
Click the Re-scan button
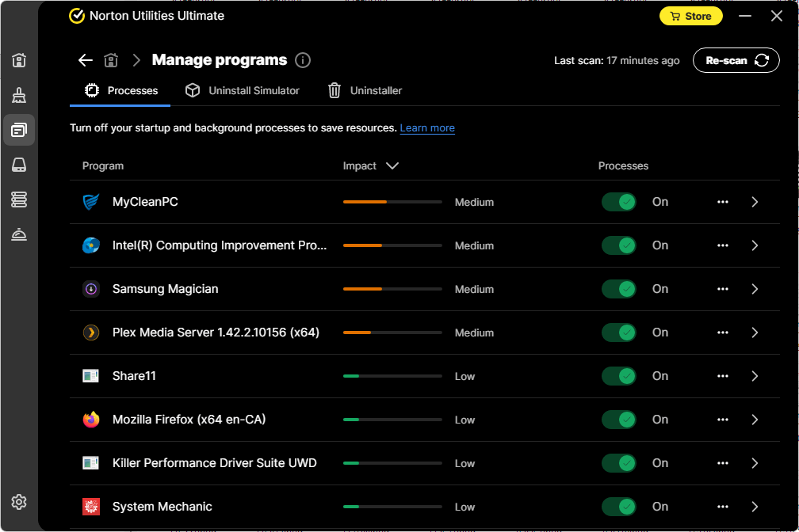(x=736, y=59)
